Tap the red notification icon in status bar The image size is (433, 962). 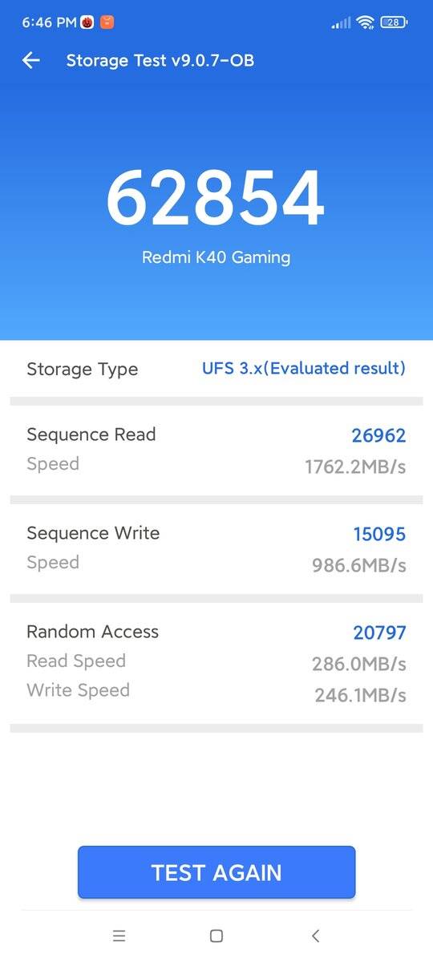(x=87, y=22)
